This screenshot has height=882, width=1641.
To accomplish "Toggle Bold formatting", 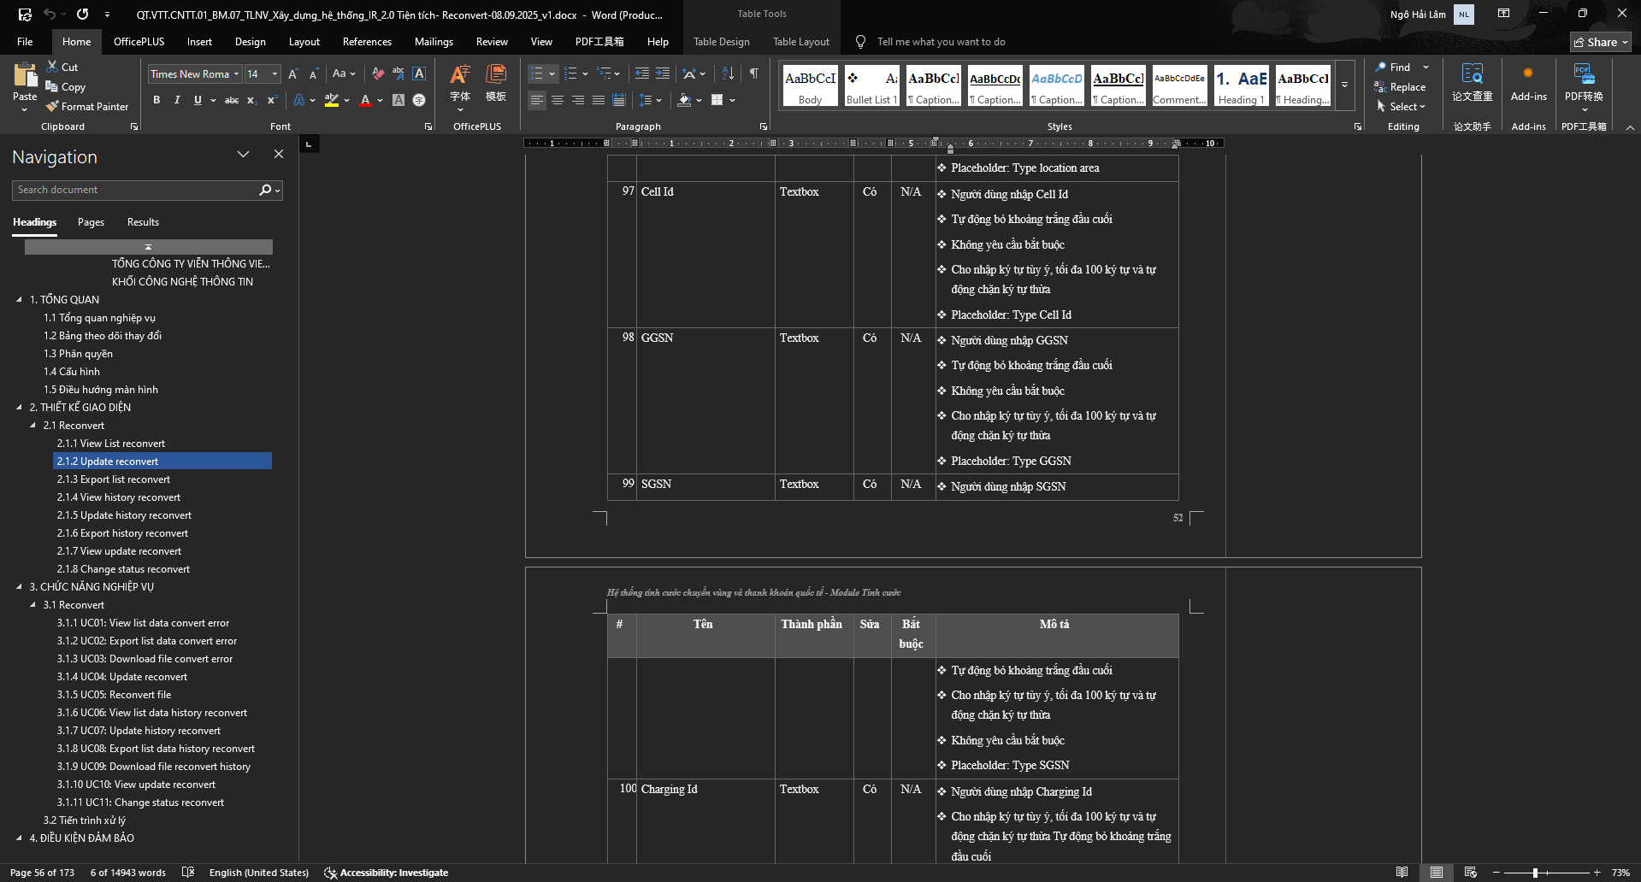I will click(x=156, y=100).
